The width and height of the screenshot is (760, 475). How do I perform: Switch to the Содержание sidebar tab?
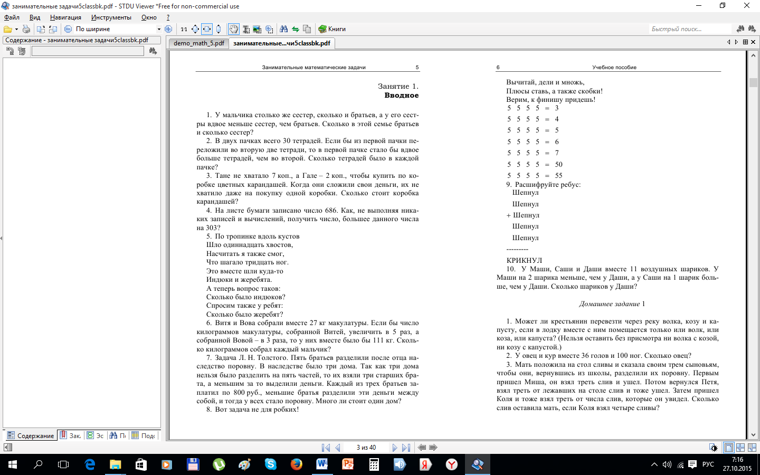pyautogui.click(x=31, y=435)
